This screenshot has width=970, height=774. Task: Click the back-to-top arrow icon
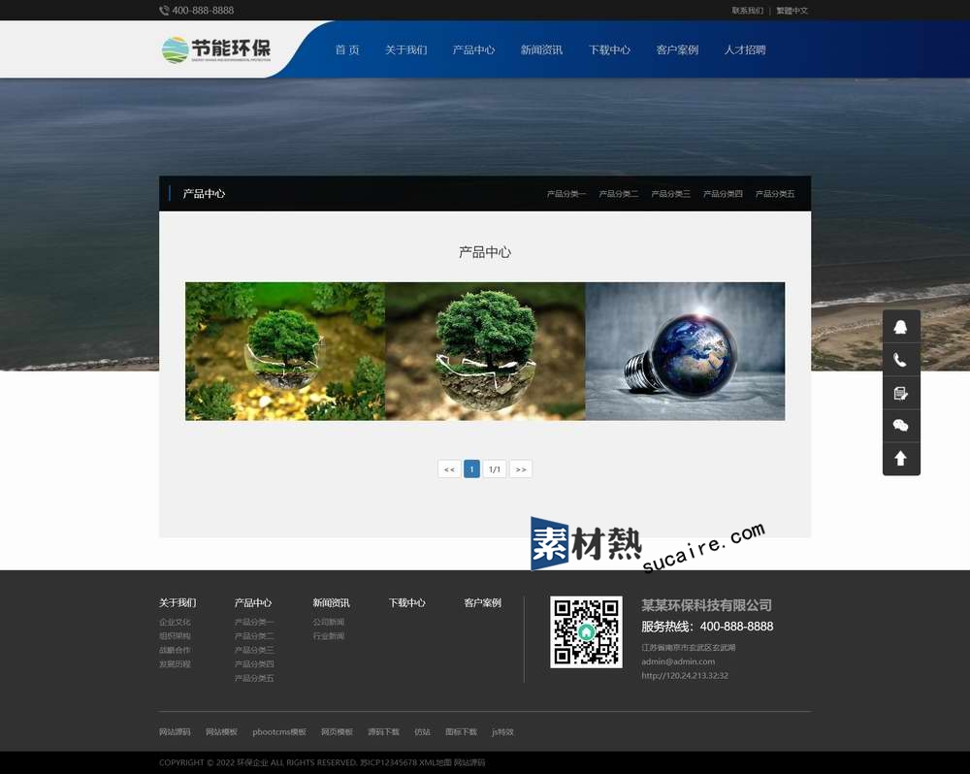pyautogui.click(x=900, y=459)
